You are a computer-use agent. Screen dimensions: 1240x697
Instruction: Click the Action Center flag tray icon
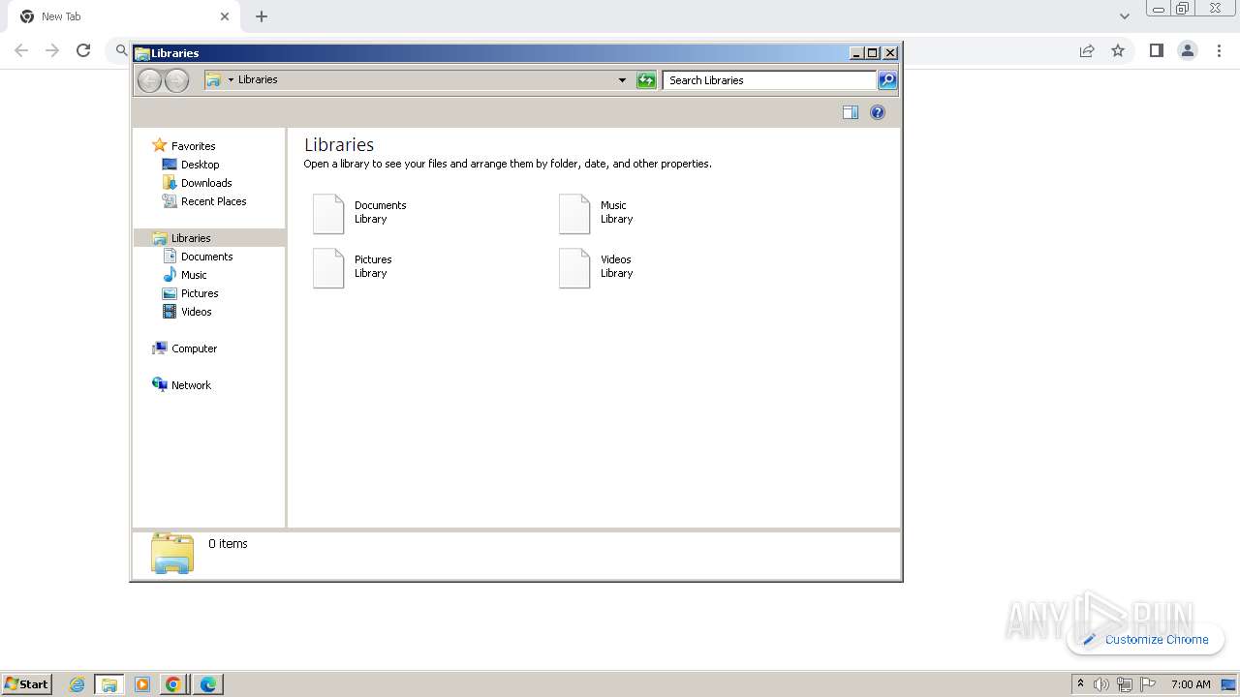click(1147, 684)
